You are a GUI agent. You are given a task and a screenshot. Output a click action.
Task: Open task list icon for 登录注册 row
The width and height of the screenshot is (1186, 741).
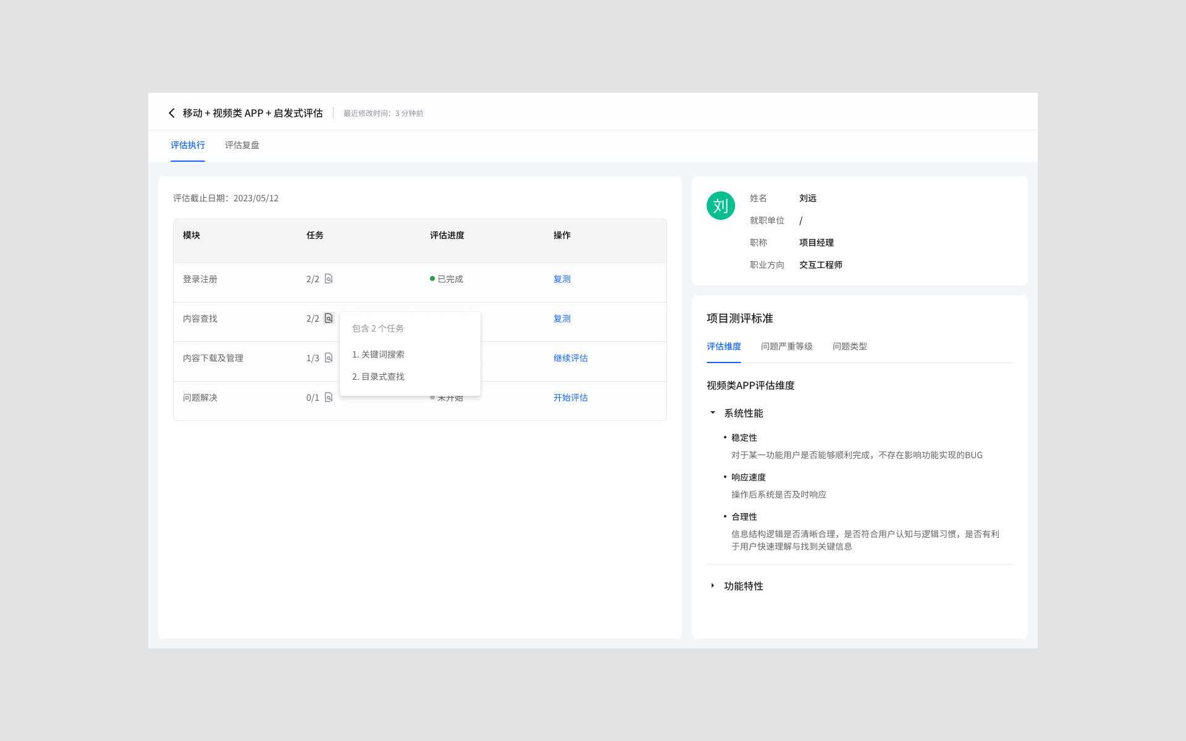point(329,279)
